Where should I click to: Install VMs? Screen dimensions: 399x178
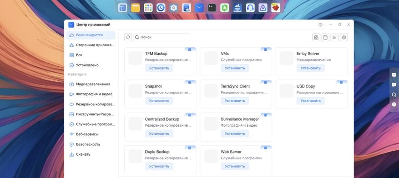coord(235,68)
